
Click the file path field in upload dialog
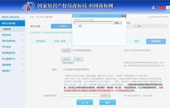pyautogui.click(x=93, y=23)
